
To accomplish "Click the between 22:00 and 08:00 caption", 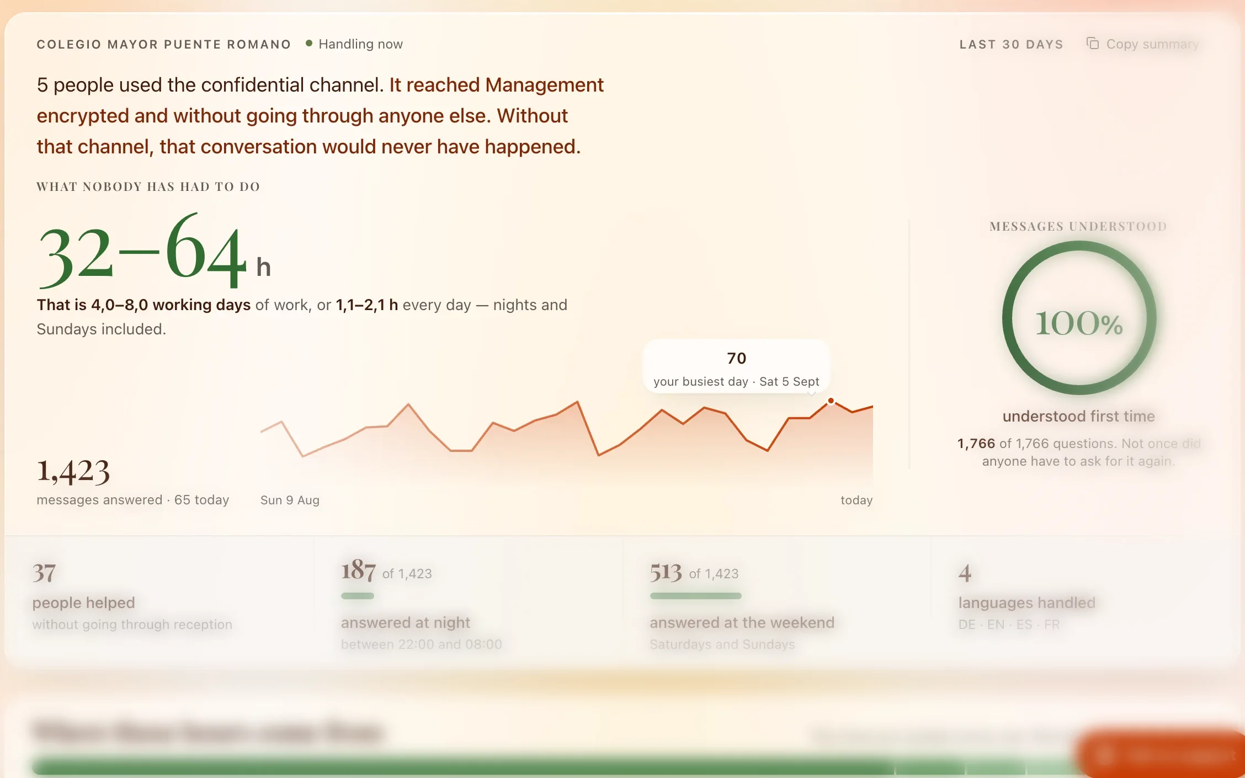I will [x=421, y=644].
